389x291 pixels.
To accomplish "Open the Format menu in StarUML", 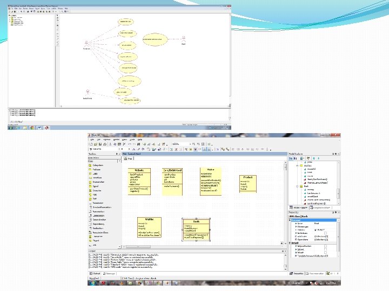I will click(x=107, y=140).
